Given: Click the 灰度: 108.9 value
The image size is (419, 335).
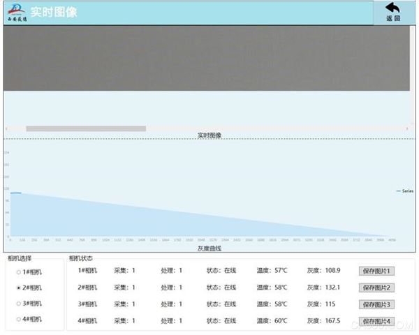Looking at the screenshot, I should pyautogui.click(x=323, y=270).
